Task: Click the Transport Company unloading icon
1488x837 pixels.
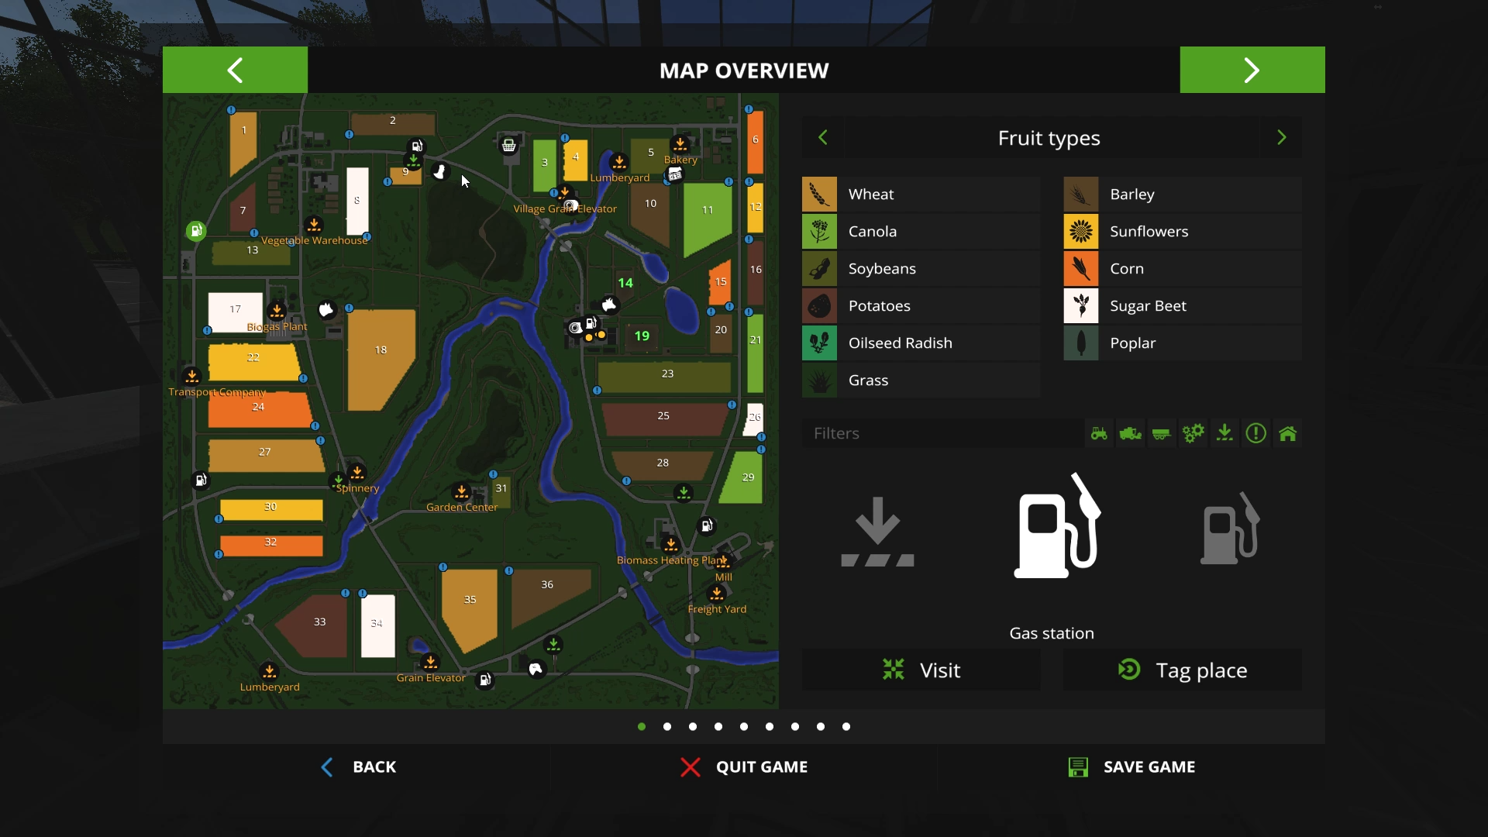Action: [x=192, y=377]
